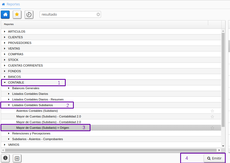Click the plus expand-all button at bottom

pyautogui.click(x=17, y=158)
